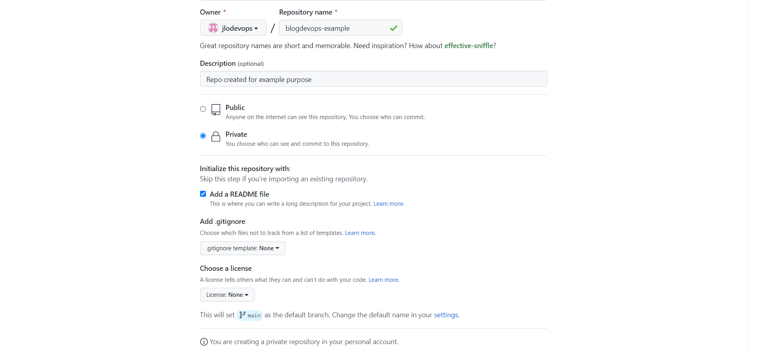Click the jlodevops avatar icon

click(x=213, y=28)
